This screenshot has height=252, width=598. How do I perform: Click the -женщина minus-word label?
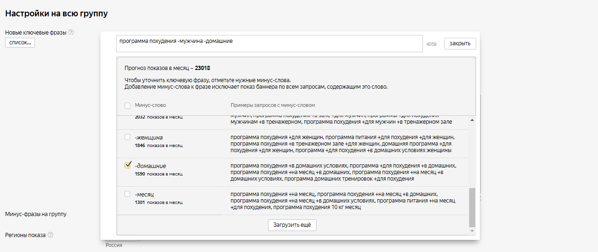148,138
